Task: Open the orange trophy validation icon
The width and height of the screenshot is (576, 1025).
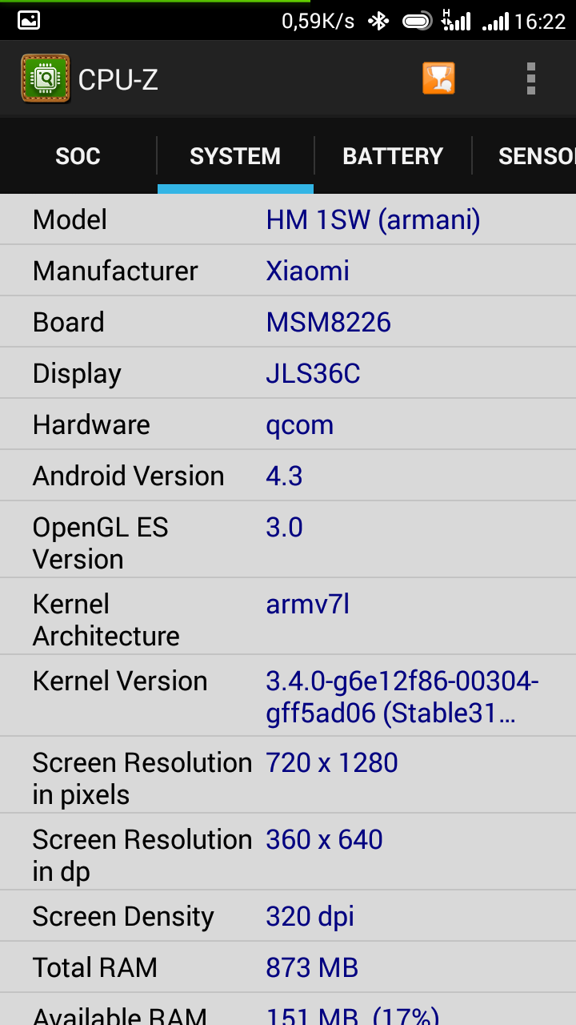Action: click(438, 78)
